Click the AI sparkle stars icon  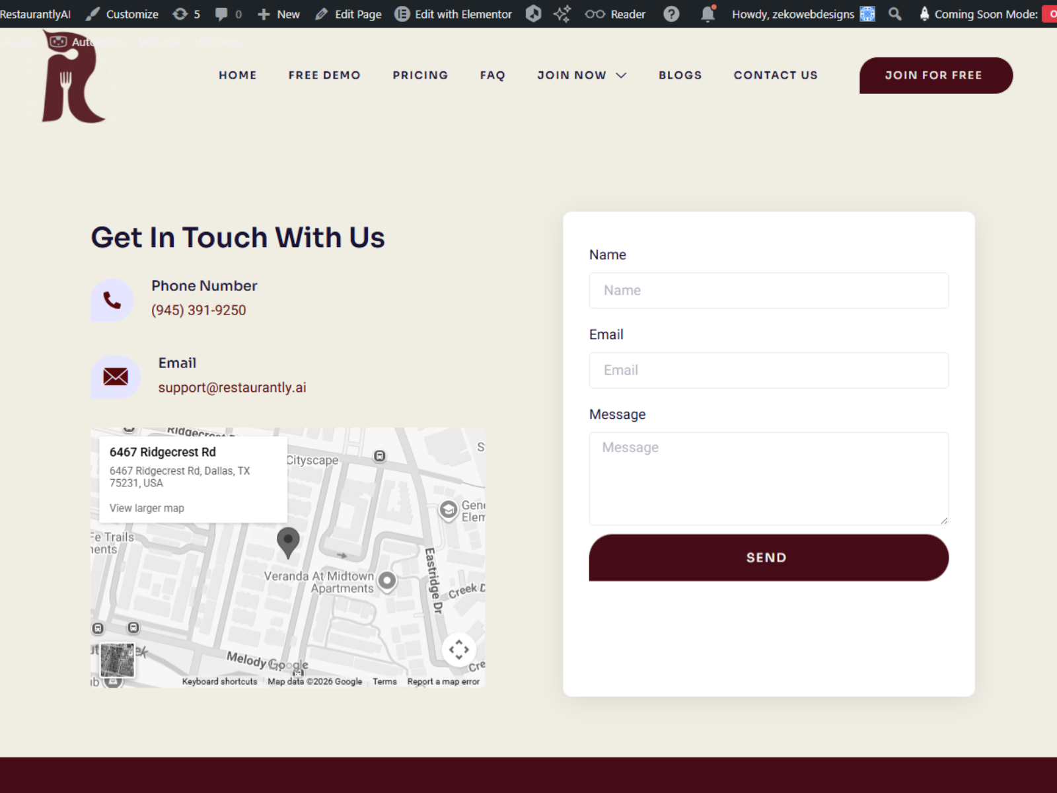click(562, 14)
